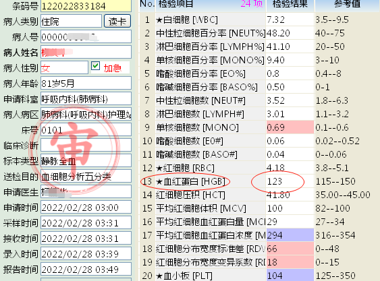Select 淋巴细胞百分率 [LYMPH%] row
Image resolution: width=380 pixels, height=281 pixels.
click(x=259, y=46)
